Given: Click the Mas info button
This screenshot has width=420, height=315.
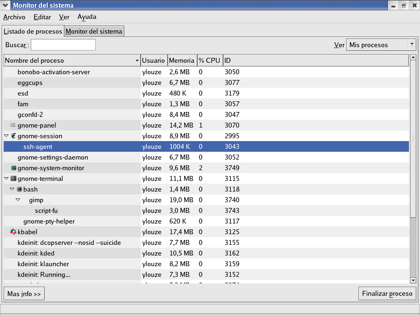Looking at the screenshot, I should coord(24,294).
